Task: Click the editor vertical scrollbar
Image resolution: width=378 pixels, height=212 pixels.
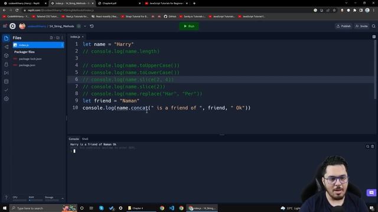Action: (375, 69)
